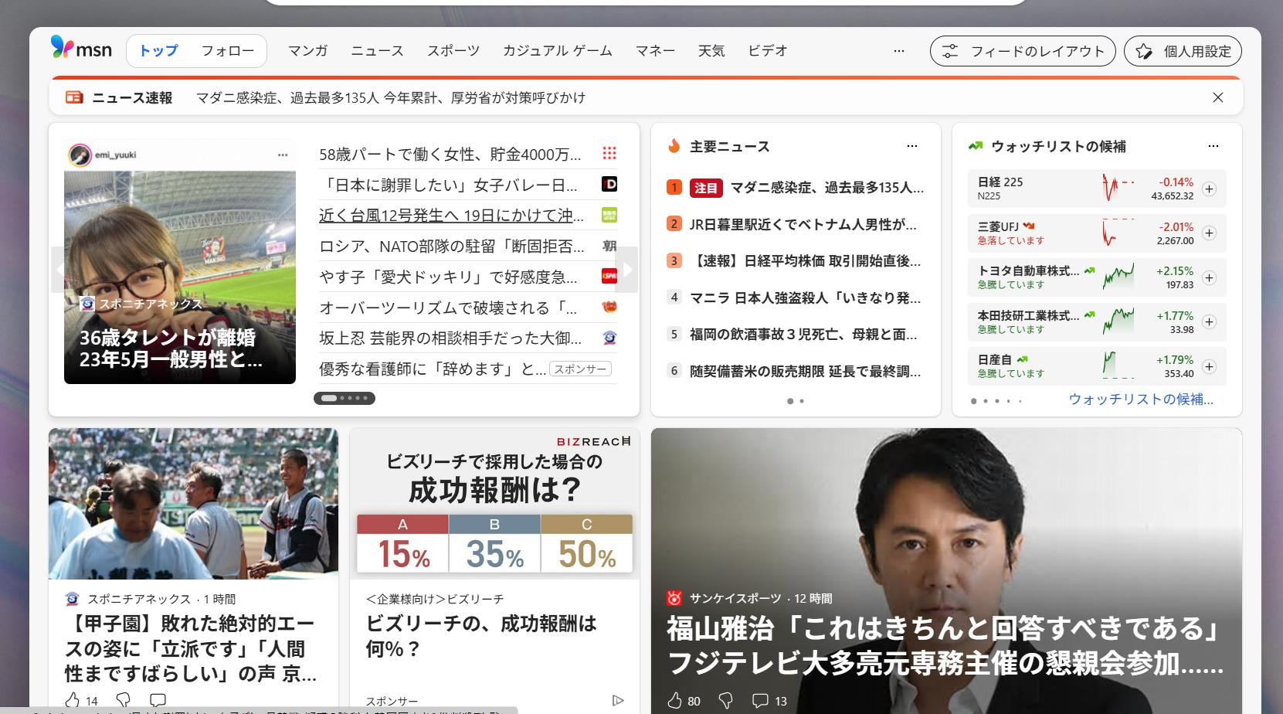This screenshot has height=714, width=1283.
Task: Open the ad choices icon on ビズリーチ ad
Action: pos(618,700)
